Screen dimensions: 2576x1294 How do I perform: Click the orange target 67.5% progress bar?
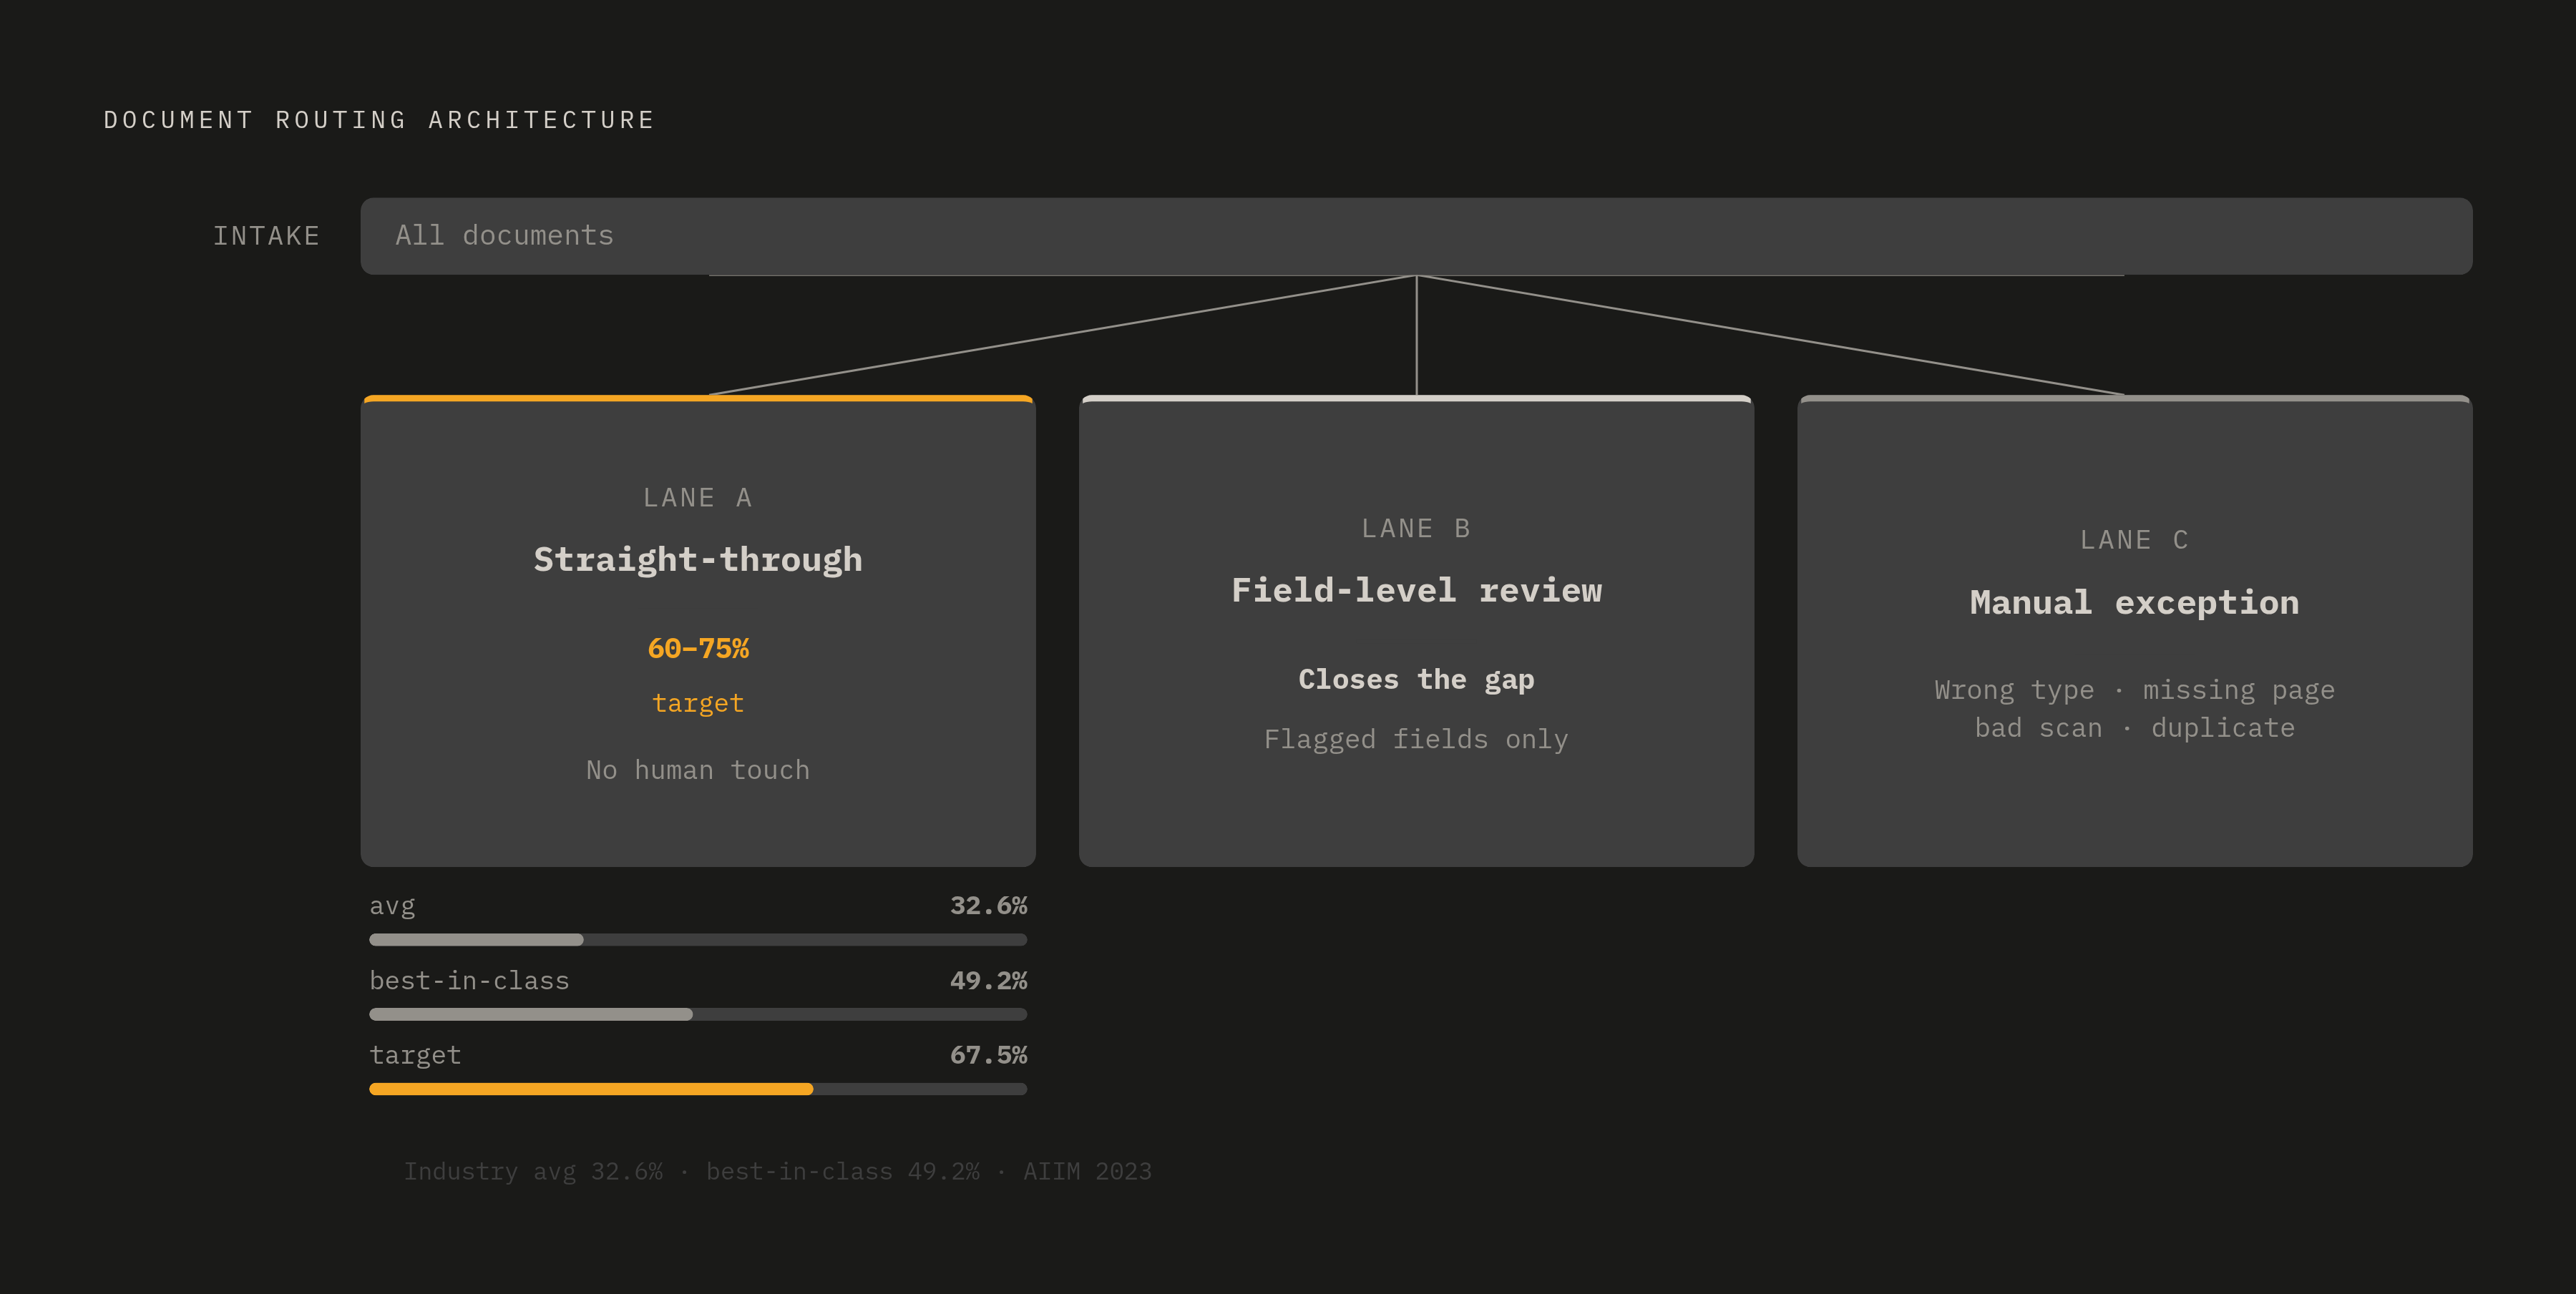coord(698,1089)
